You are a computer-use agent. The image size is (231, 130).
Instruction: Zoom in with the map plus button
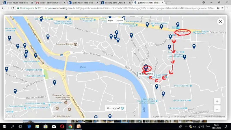pos(217,101)
